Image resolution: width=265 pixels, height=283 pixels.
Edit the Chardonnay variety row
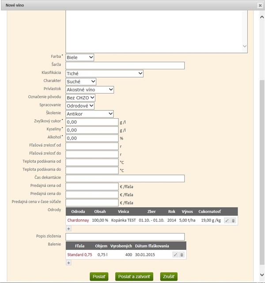227,220
